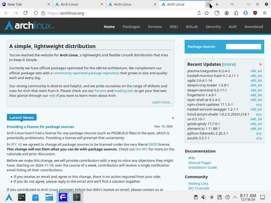Image resolution: width=271 pixels, height=203 pixels.
Task: Open the Download navigation item
Action: 254,27
